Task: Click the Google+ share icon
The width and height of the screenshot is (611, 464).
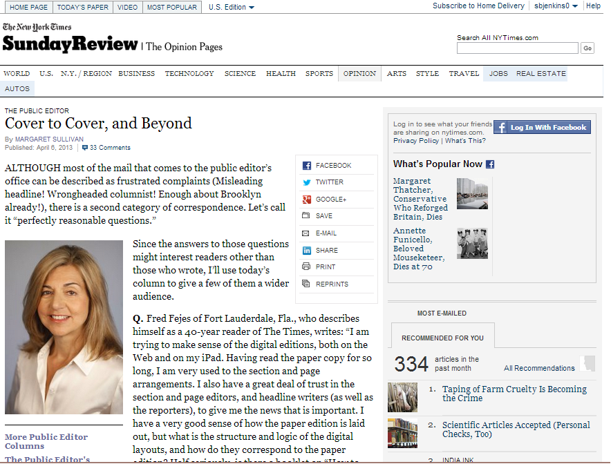Action: coord(307,200)
